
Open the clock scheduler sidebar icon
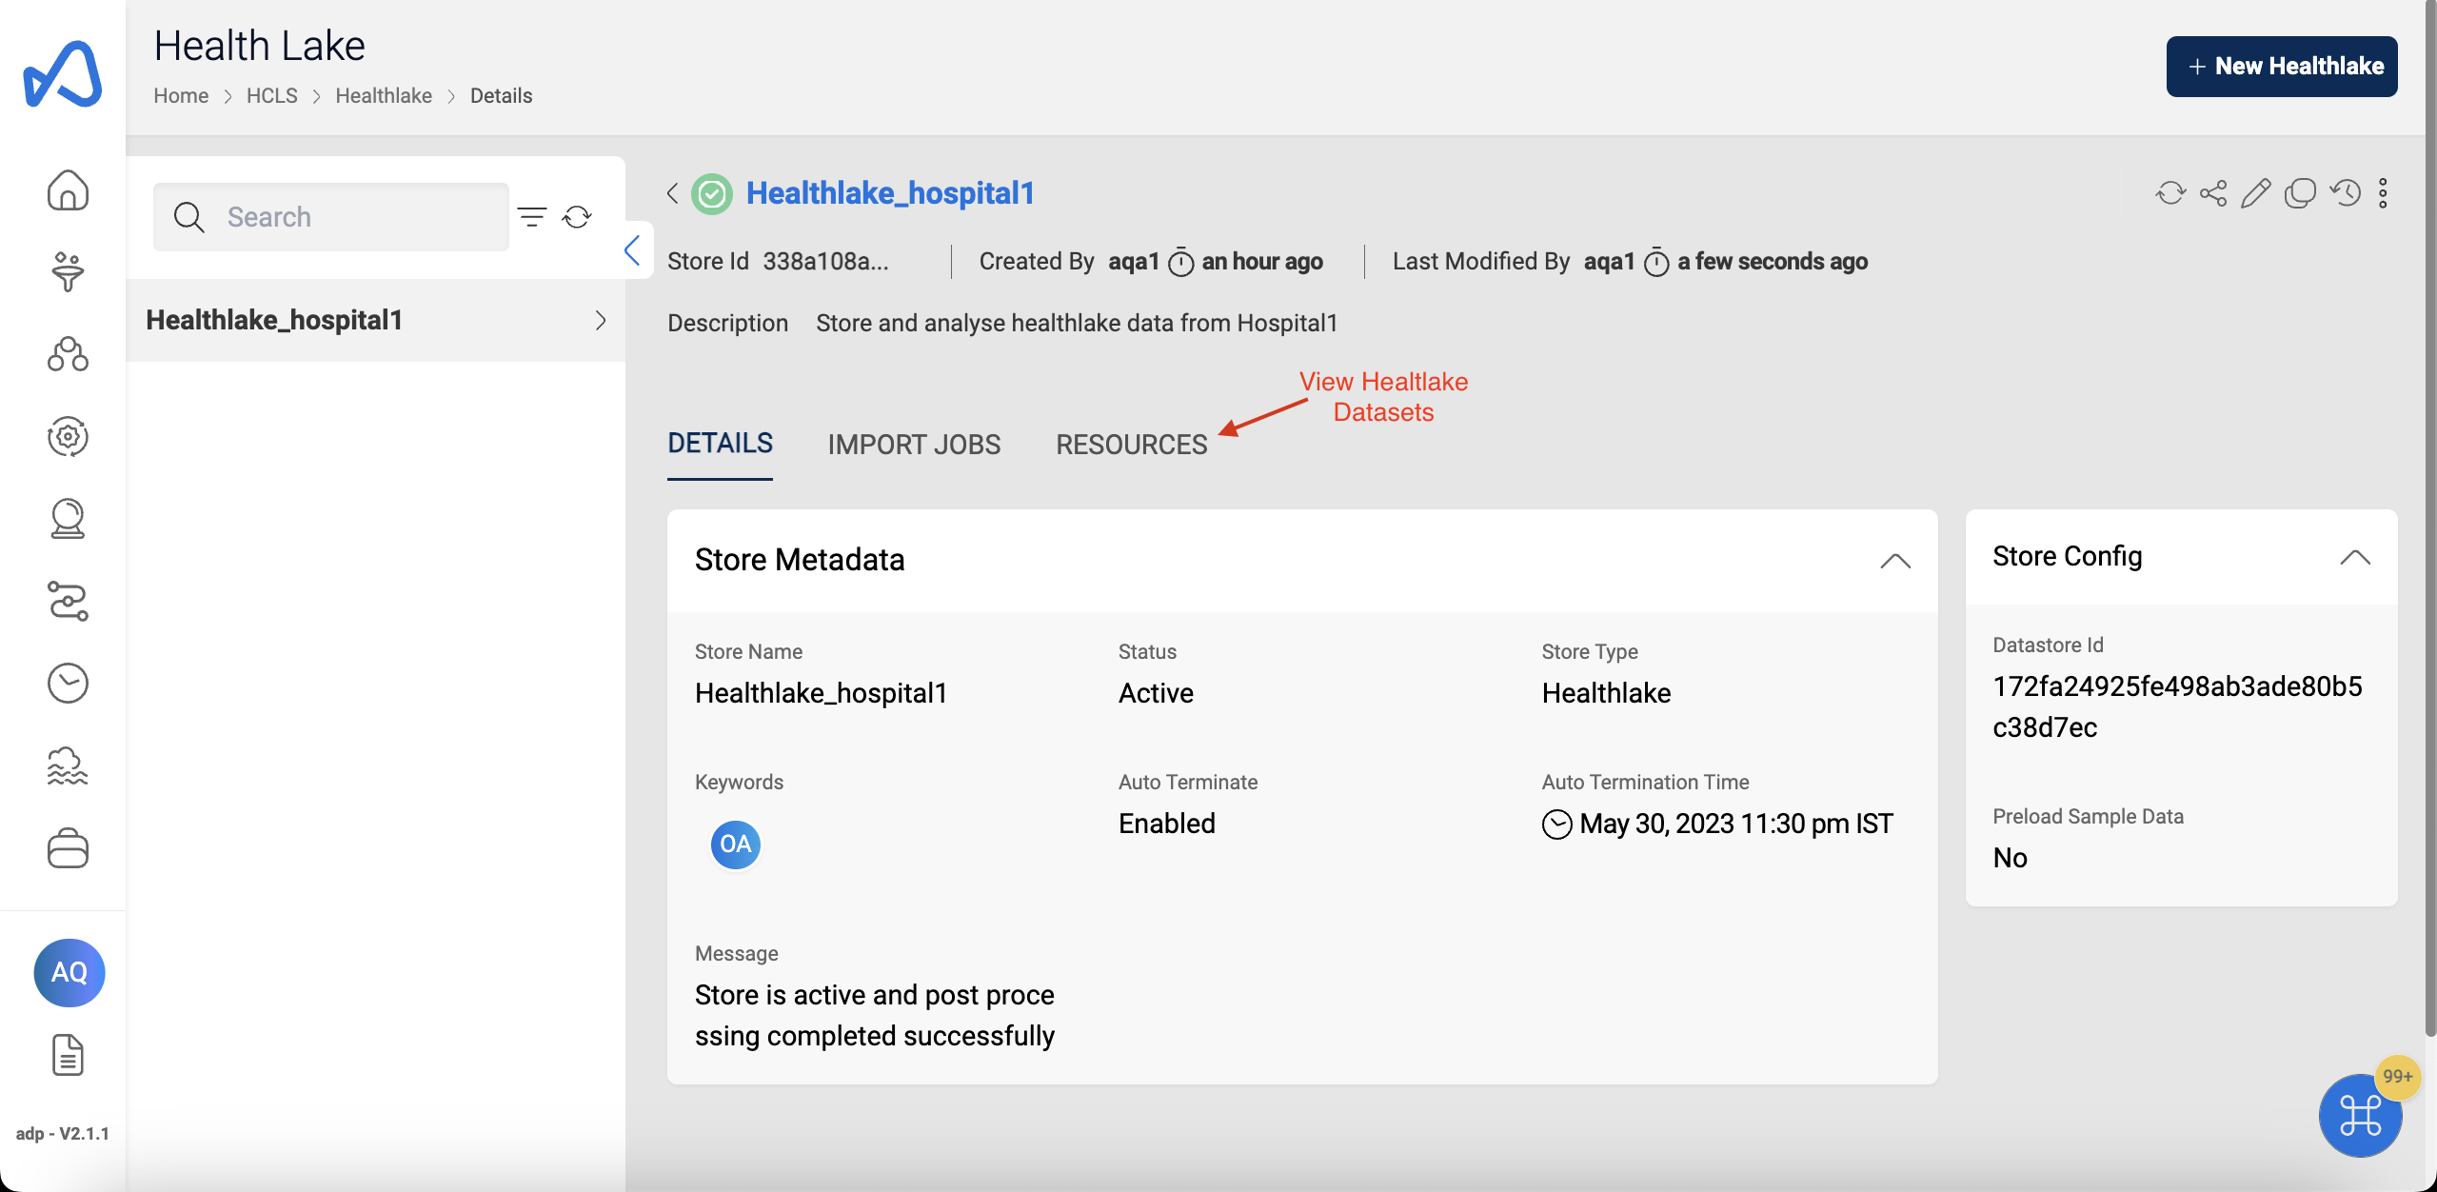(68, 683)
